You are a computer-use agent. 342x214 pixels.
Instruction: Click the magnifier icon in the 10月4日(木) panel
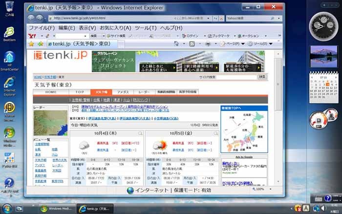(x=140, y=133)
